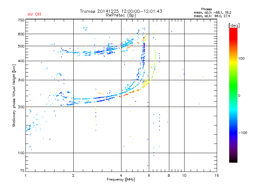Click the 'RwPretec (8p)' subtitle
The height and width of the screenshot is (191, 255).
tap(121, 15)
